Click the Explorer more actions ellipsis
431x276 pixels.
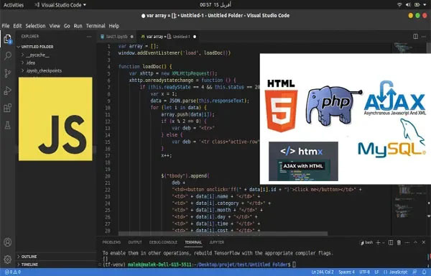point(89,37)
